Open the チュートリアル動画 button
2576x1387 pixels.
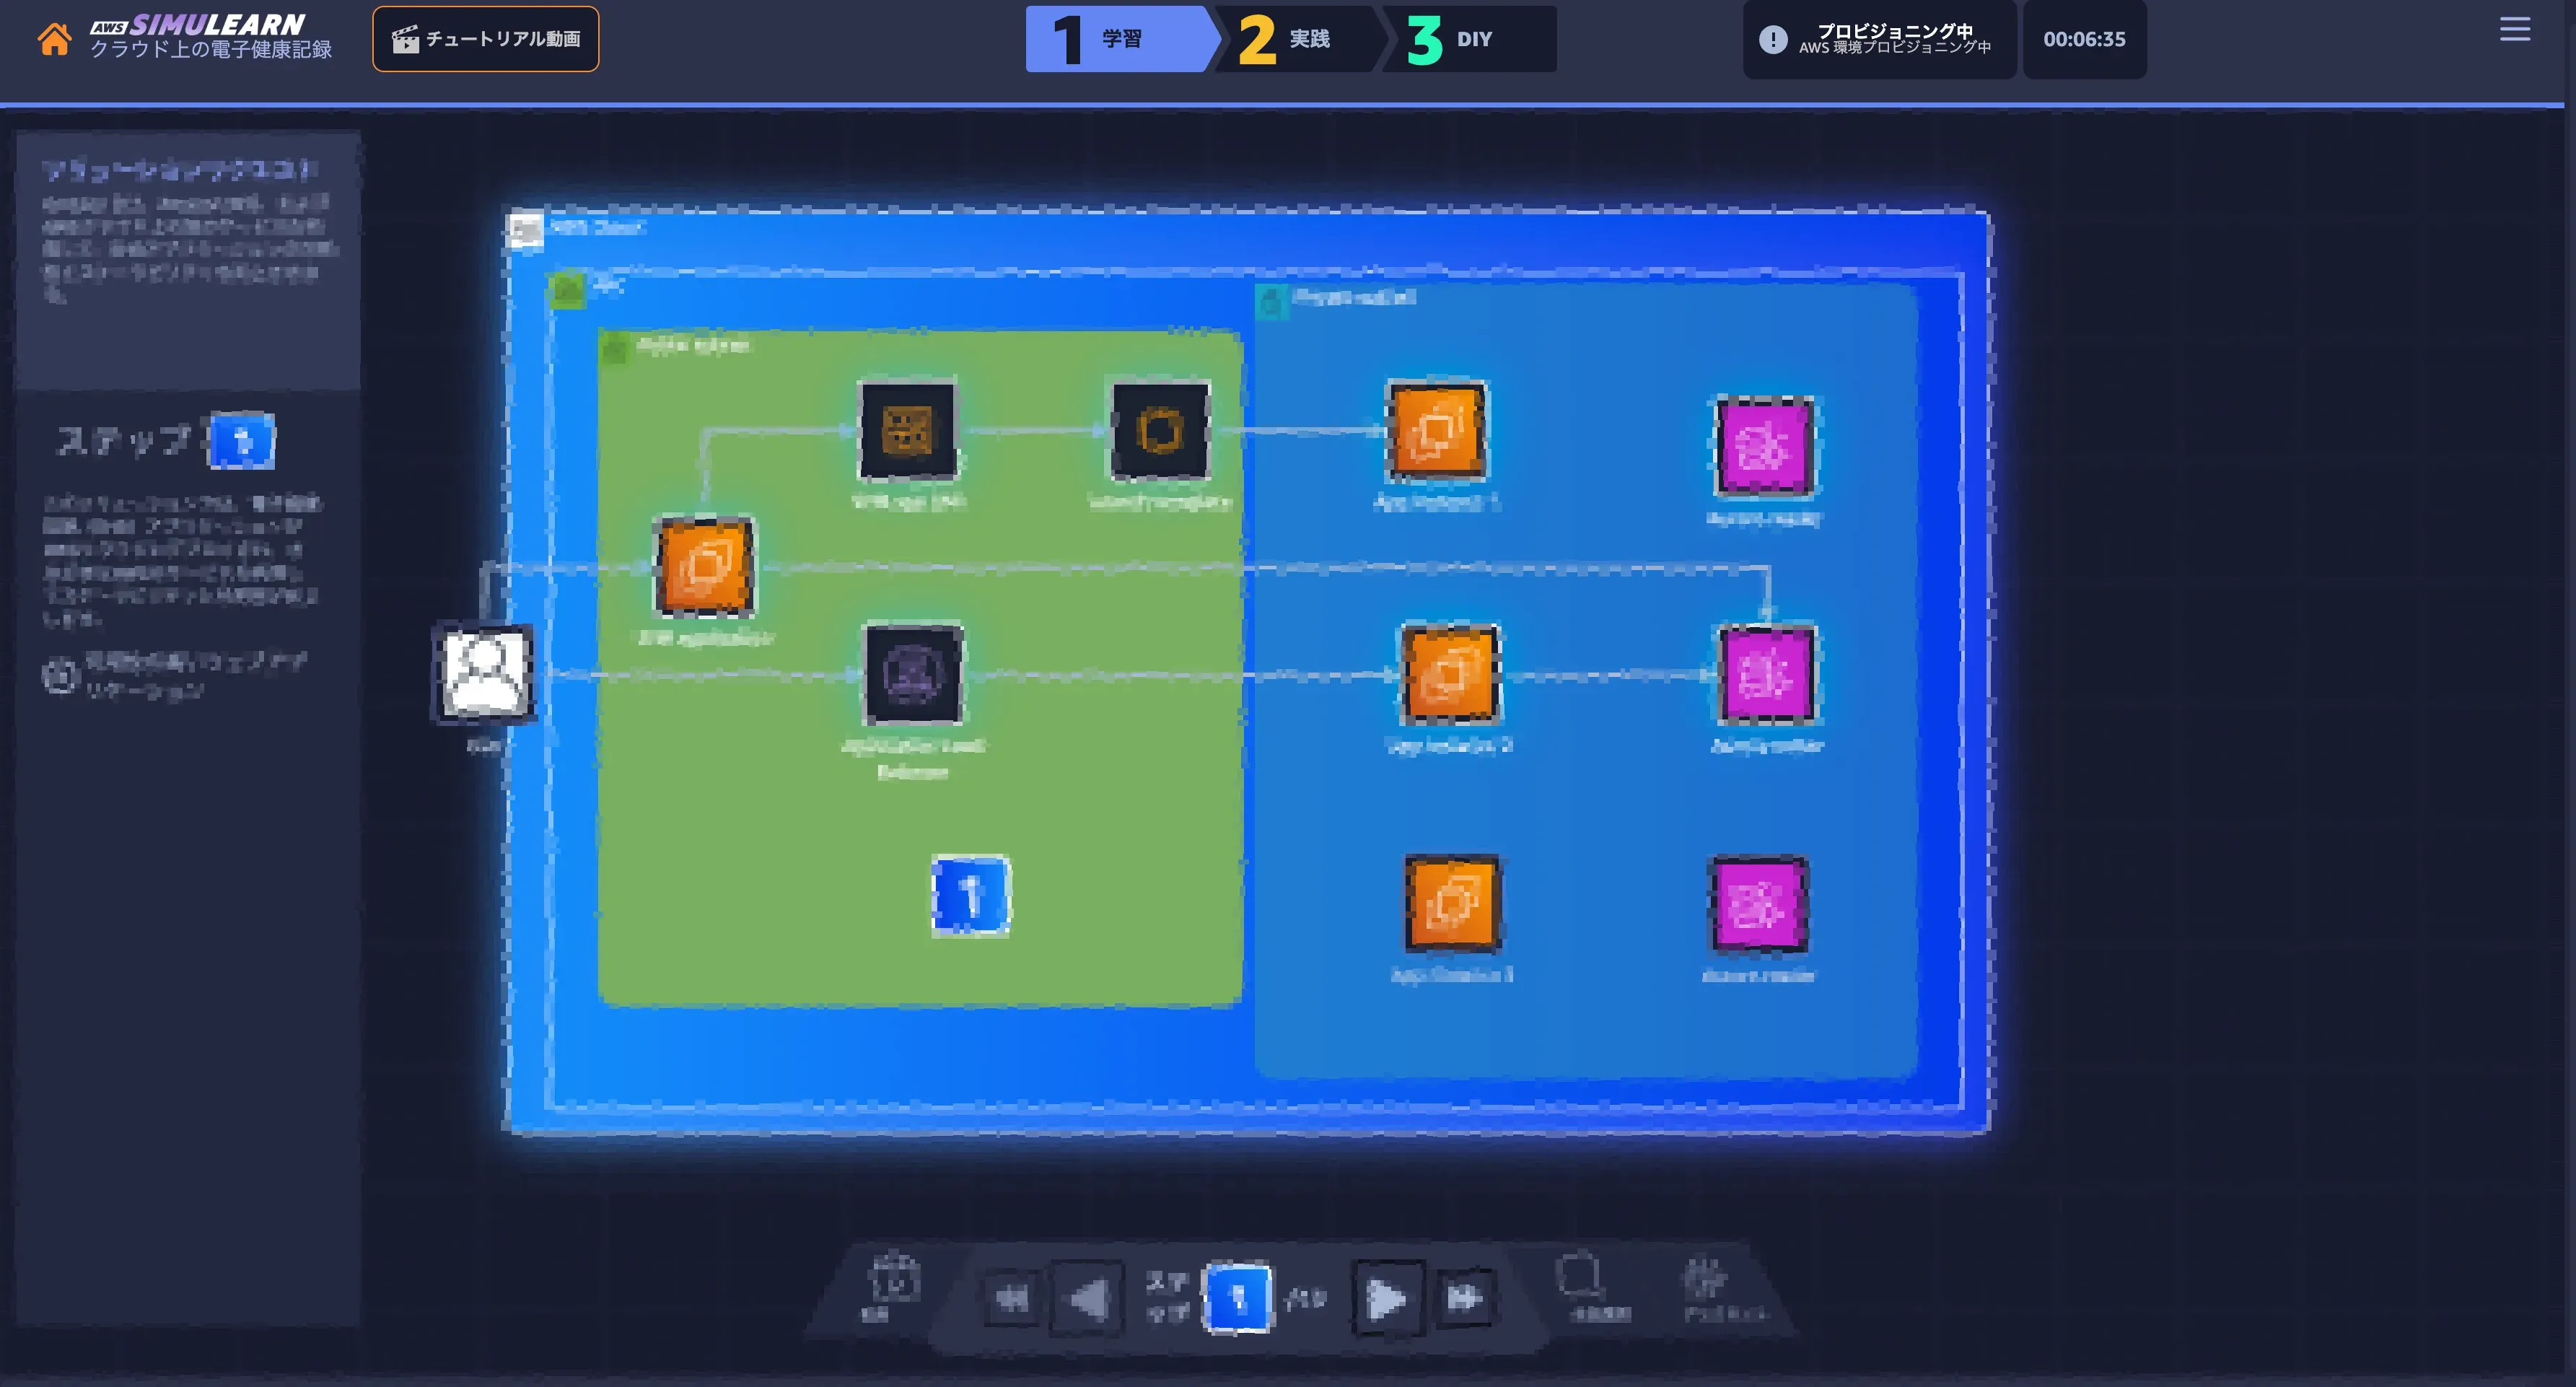(485, 39)
